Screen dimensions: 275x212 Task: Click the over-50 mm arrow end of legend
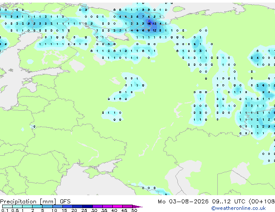pos(137,206)
